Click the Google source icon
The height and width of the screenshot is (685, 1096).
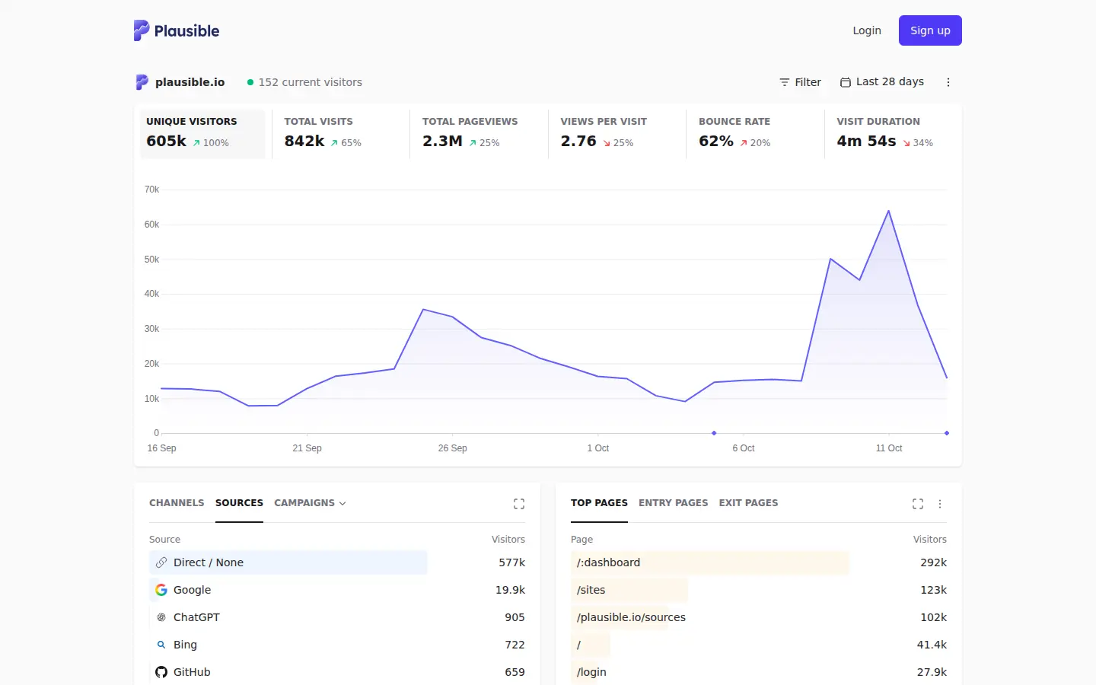pos(161,590)
